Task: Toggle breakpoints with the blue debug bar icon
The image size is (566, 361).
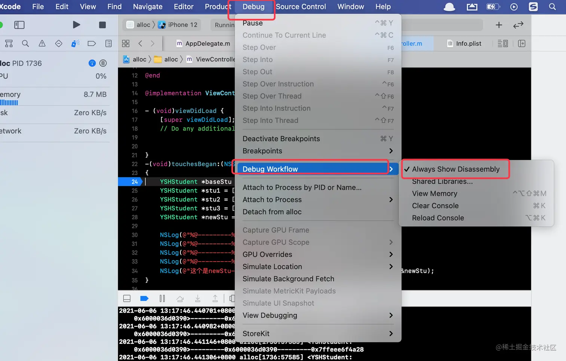Action: [144, 298]
